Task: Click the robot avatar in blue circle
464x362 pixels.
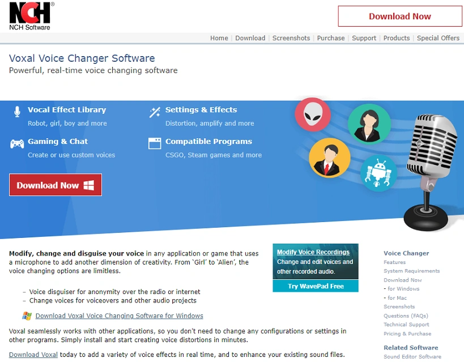Action: (x=378, y=173)
